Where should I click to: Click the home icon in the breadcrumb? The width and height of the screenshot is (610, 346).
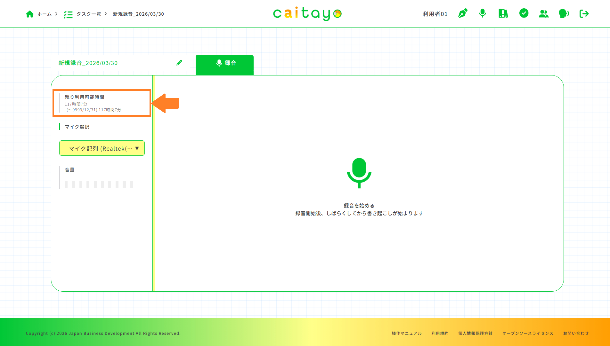(30, 14)
